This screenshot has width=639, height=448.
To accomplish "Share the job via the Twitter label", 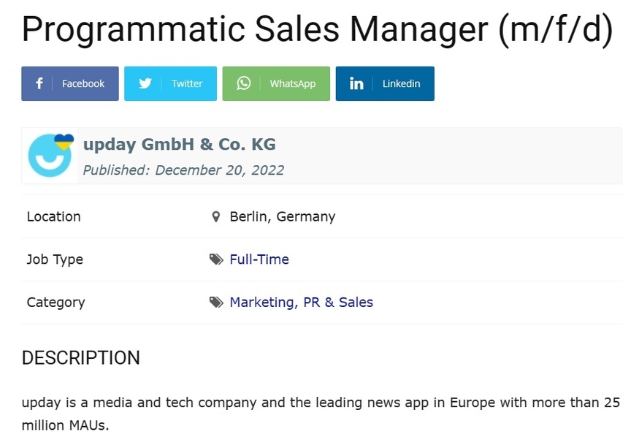I will tap(187, 83).
